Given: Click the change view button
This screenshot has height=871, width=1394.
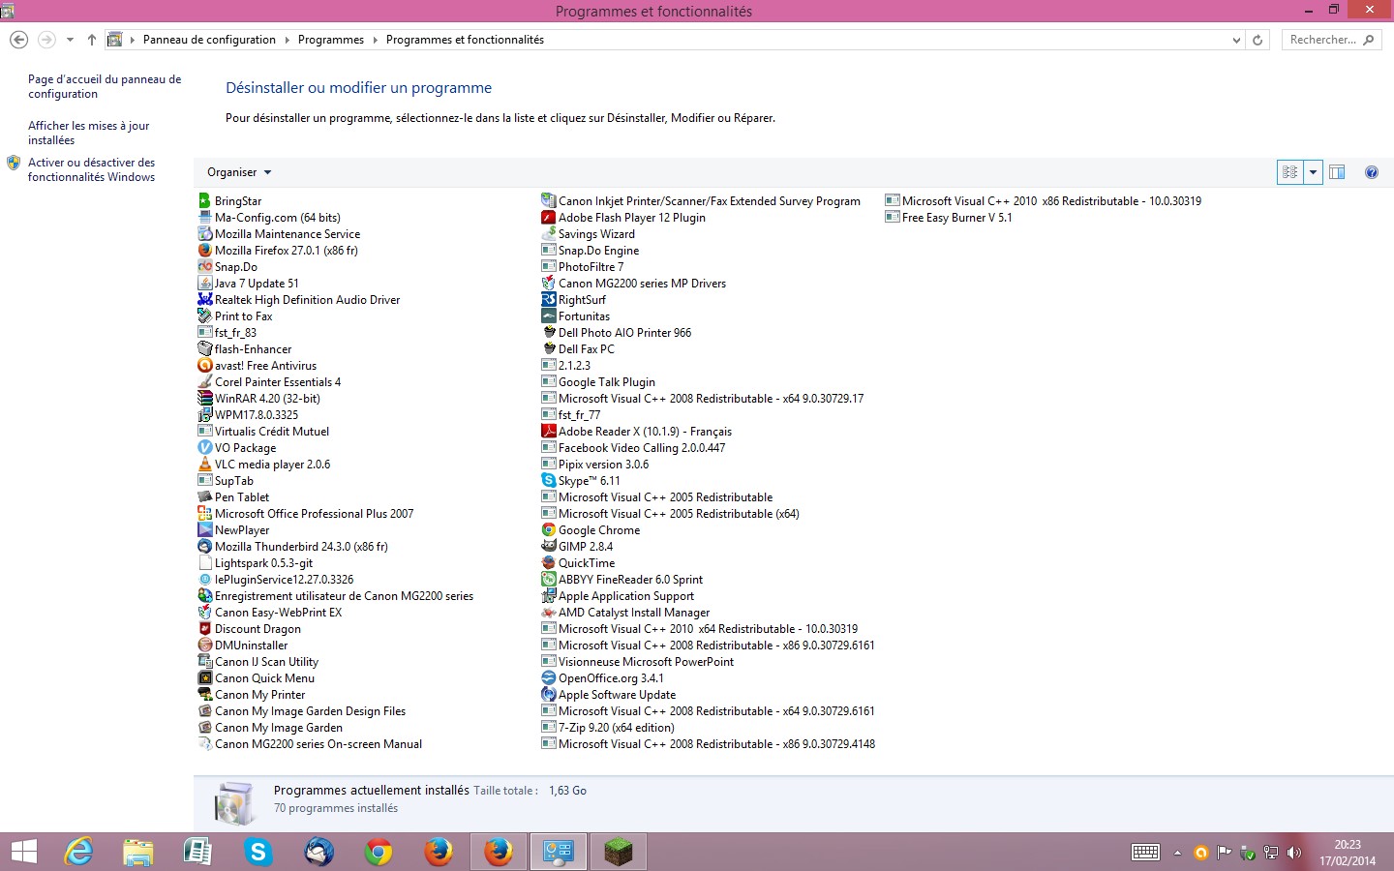Looking at the screenshot, I should point(1289,172).
